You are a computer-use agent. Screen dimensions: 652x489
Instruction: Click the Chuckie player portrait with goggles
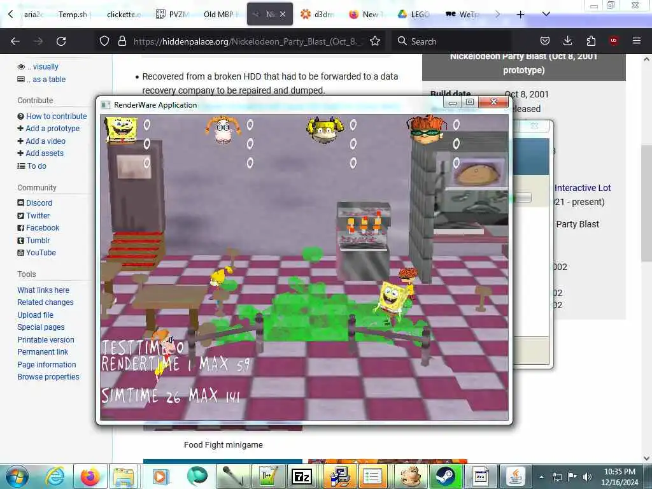(x=427, y=130)
